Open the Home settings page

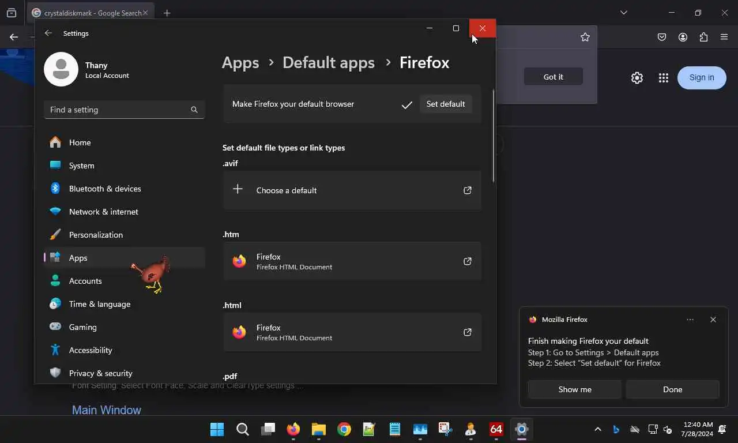tap(124, 142)
